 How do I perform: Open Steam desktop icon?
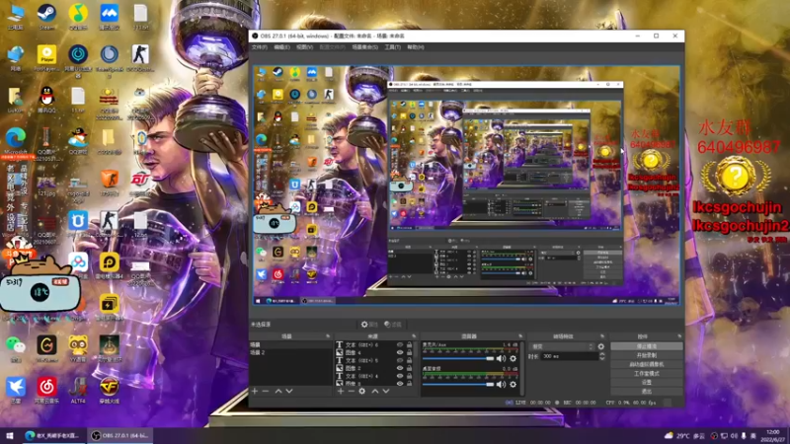(46, 17)
